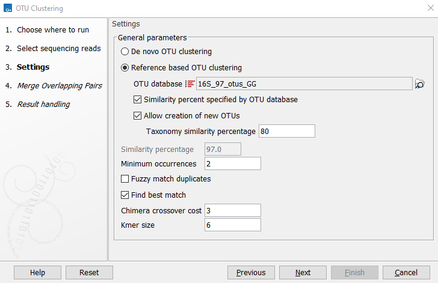This screenshot has height=283, width=438.
Task: Click the CLC app icon in the title bar
Action: [x=8, y=8]
